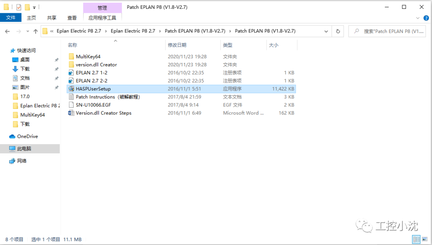The width and height of the screenshot is (432, 245).
Task: Click the 11,422 KB size cell
Action: [283, 89]
